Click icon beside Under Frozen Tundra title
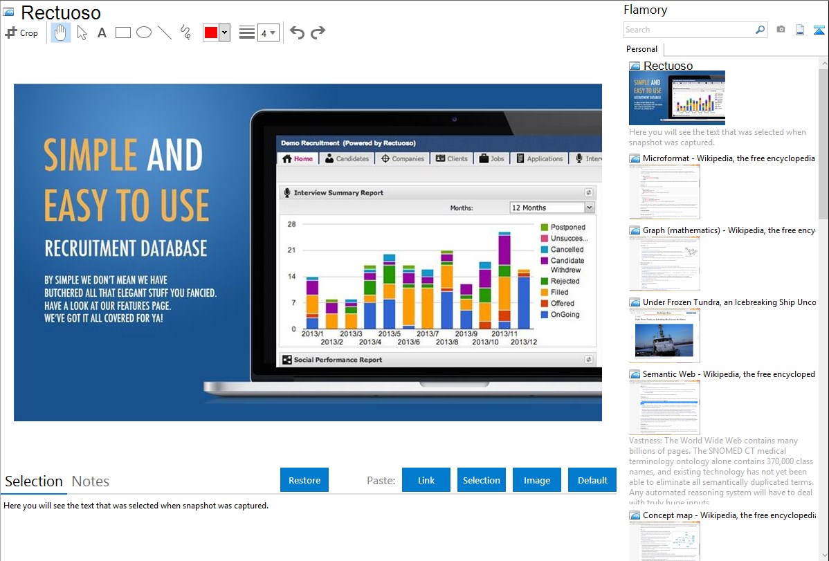 click(x=635, y=302)
